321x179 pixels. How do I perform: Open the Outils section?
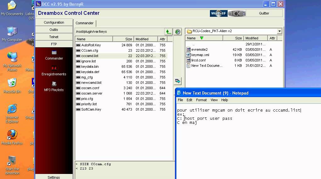pyautogui.click(x=54, y=30)
